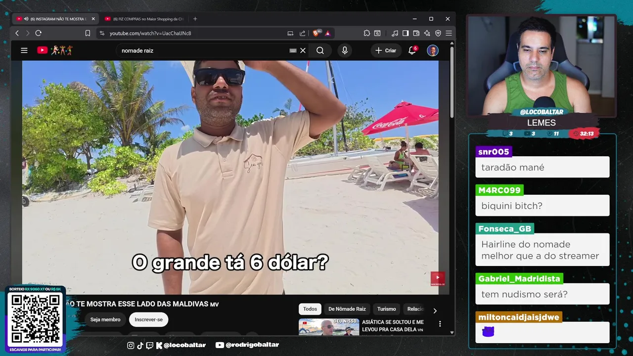Open the cast/screen icon in address bar
Screen dimensions: 633x356
290,33
